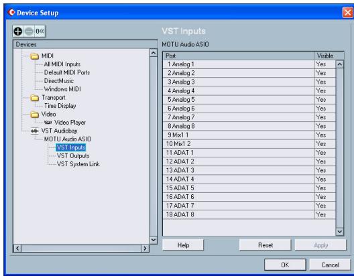Click device tree scroll left arrow

tap(17, 249)
